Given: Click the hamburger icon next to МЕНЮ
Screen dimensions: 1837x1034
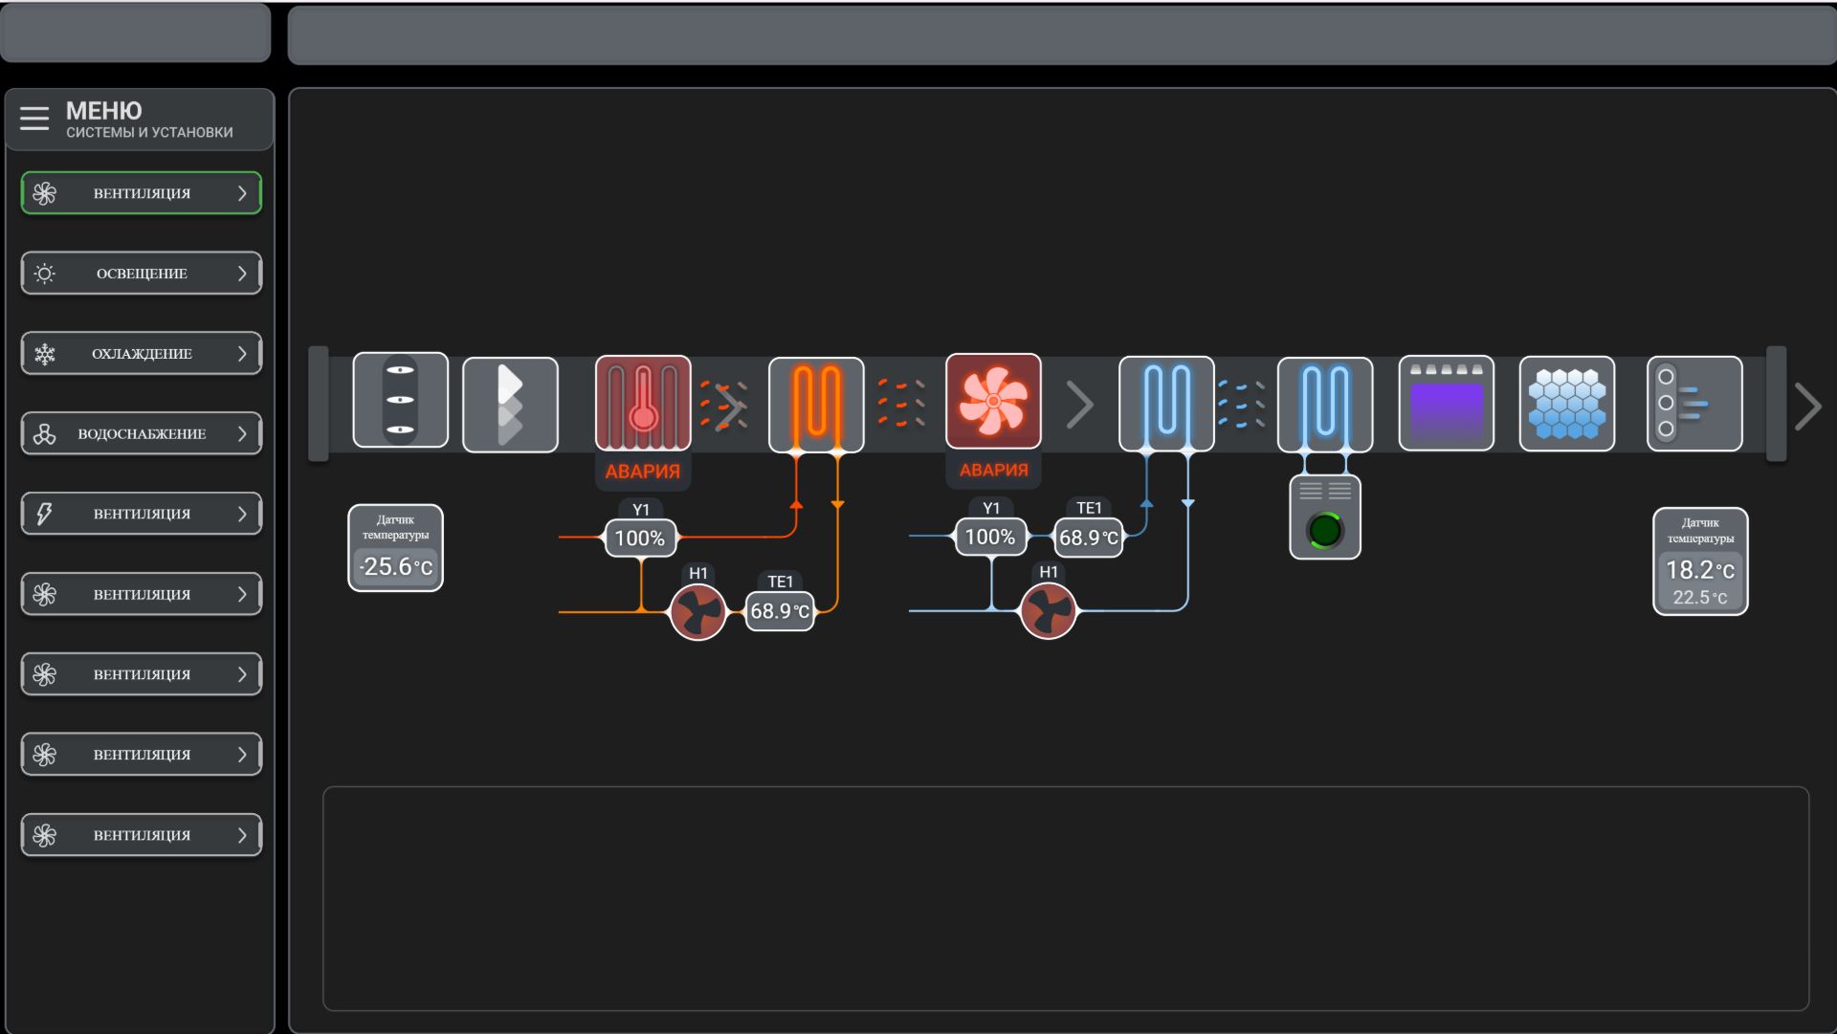Looking at the screenshot, I should [34, 117].
